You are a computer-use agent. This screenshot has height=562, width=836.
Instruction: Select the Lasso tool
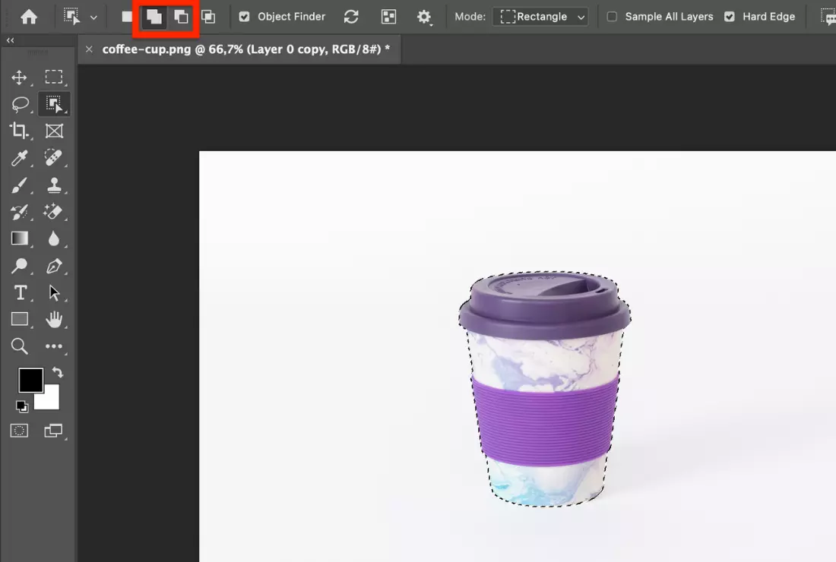tap(19, 104)
